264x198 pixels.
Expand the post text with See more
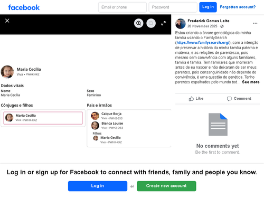point(251,82)
